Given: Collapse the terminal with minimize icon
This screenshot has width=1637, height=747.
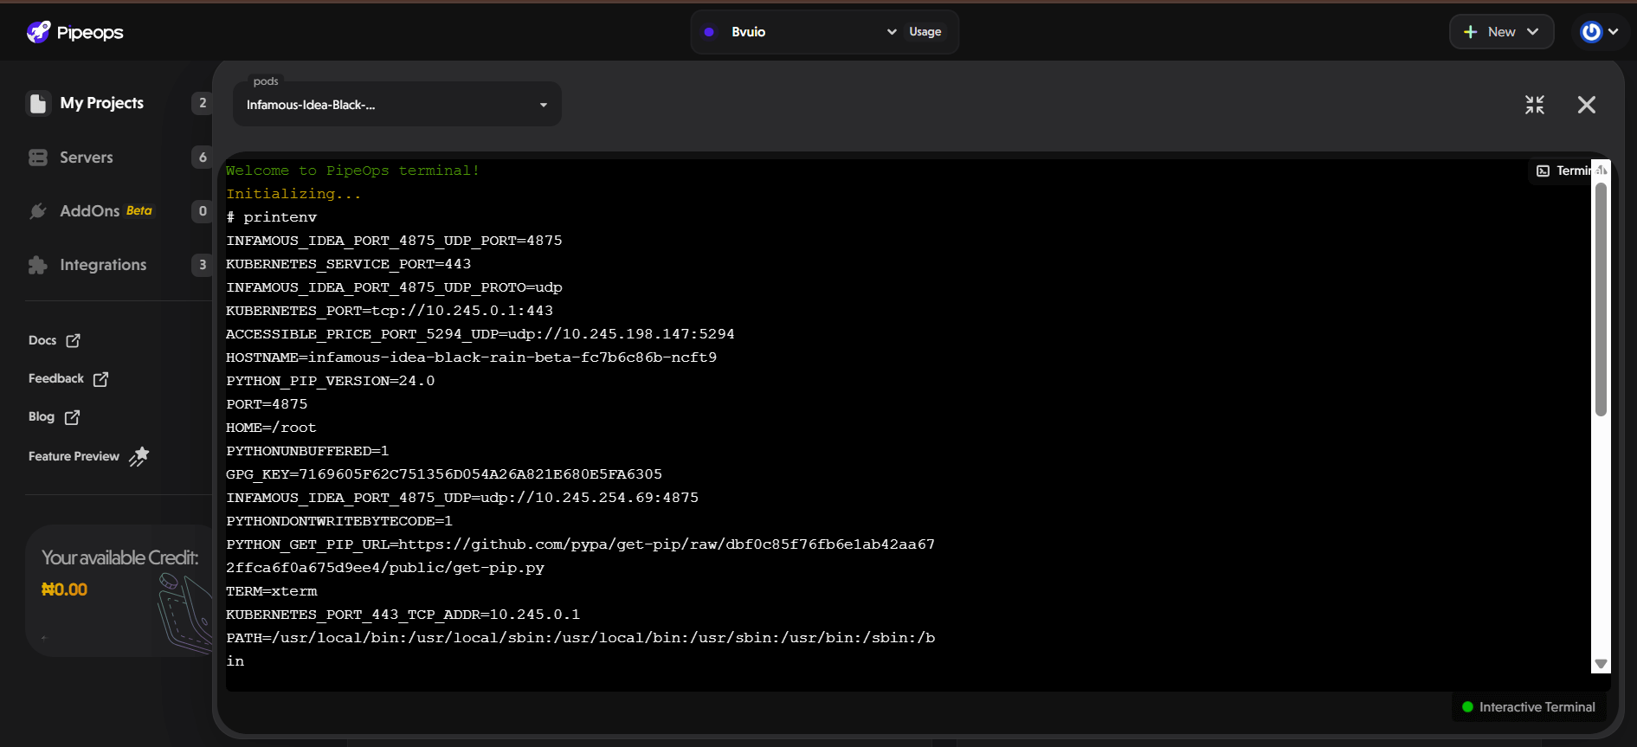Looking at the screenshot, I should (x=1535, y=105).
